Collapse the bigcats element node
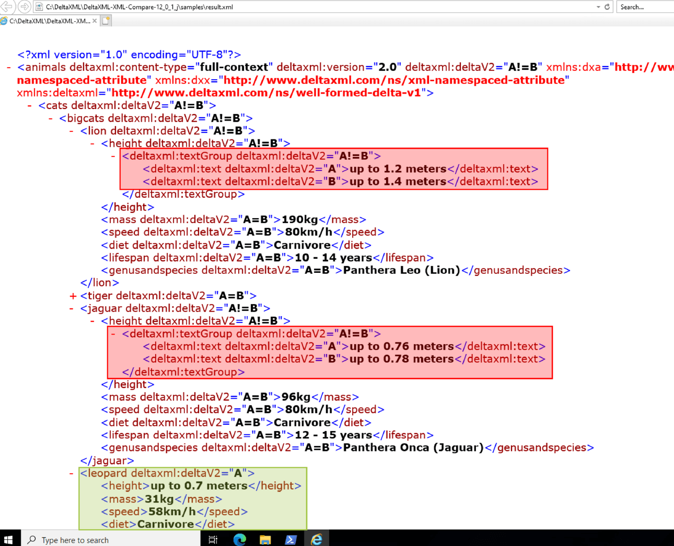674x546 pixels. [51, 118]
